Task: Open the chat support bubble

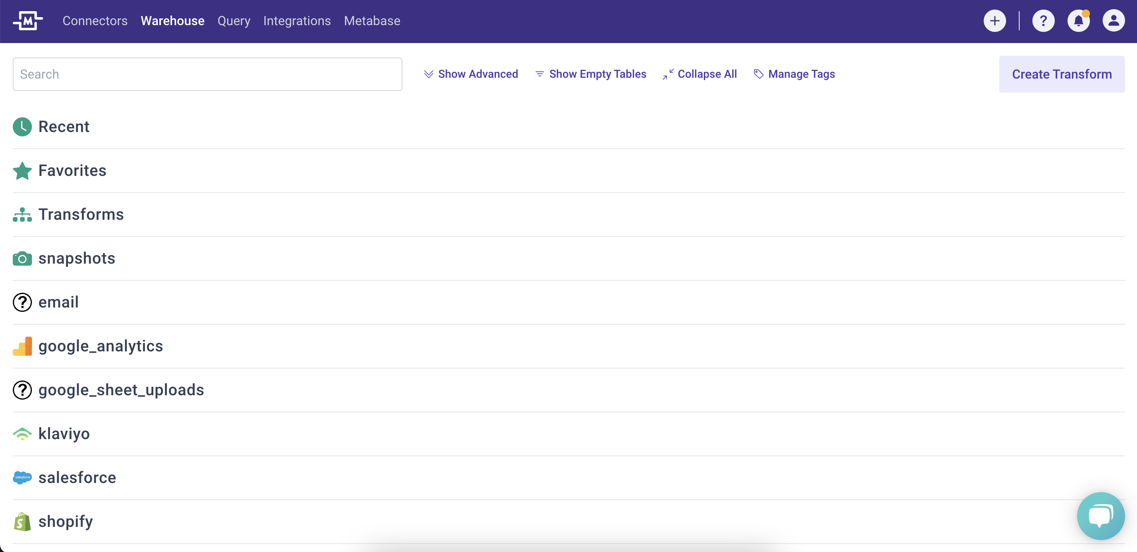Action: [1100, 515]
